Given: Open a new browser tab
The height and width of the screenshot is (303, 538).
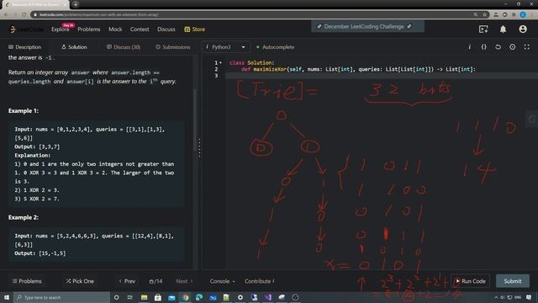Looking at the screenshot, I should point(76,4).
